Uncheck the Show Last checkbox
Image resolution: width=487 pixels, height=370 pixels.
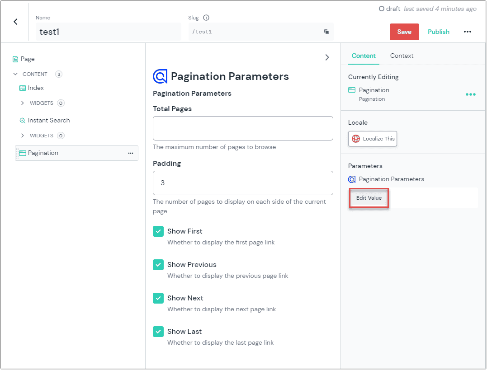click(x=158, y=332)
